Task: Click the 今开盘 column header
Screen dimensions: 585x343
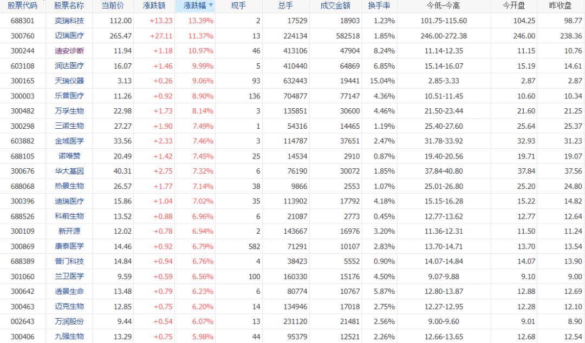Action: tap(513, 5)
